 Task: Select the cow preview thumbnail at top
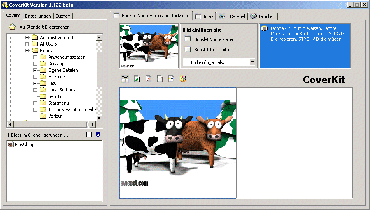click(149, 46)
